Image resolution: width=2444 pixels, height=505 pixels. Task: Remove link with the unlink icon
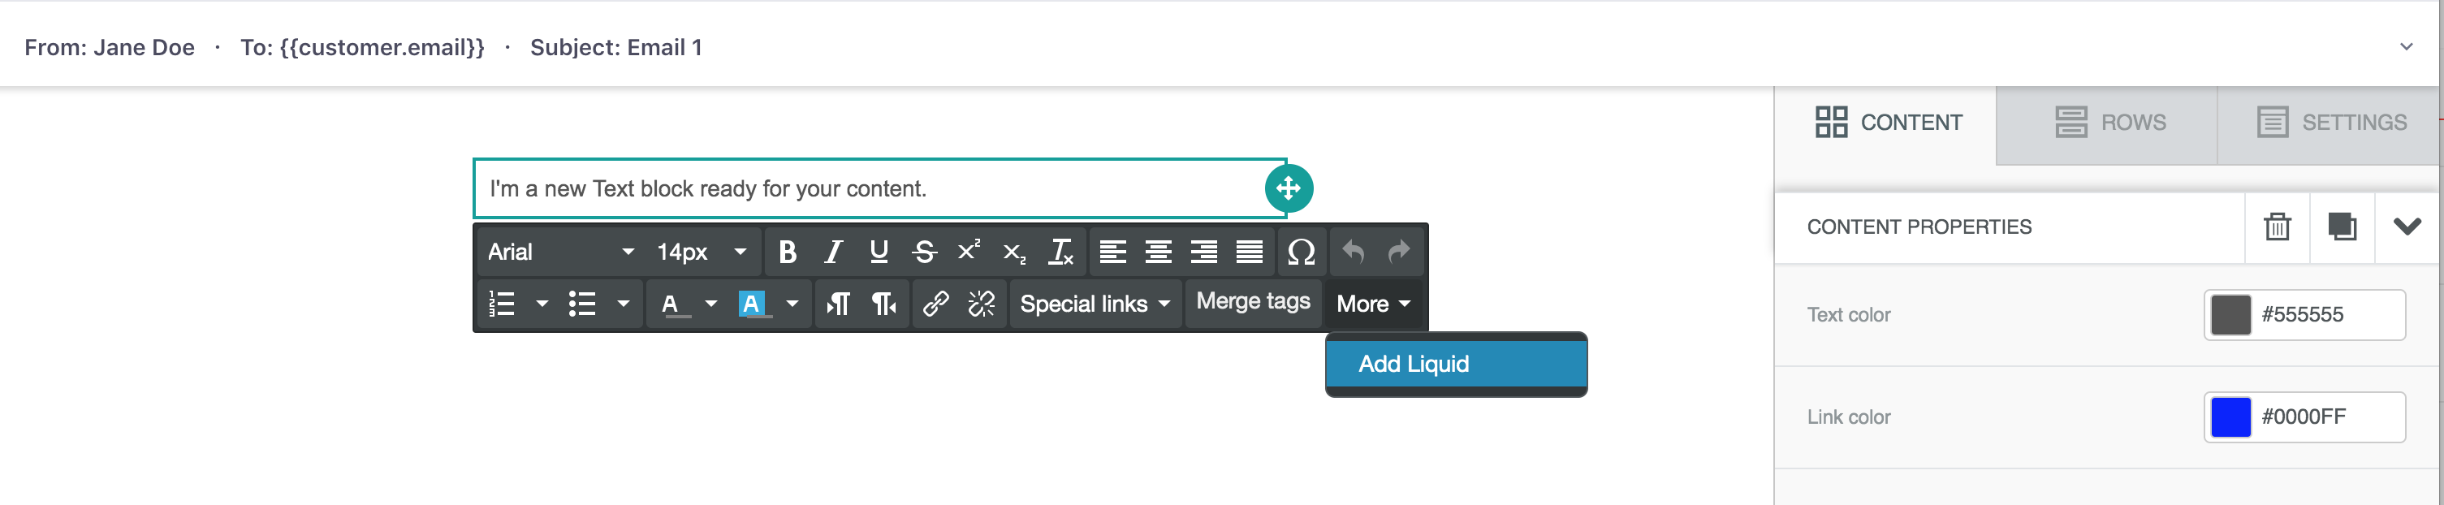[x=981, y=304]
